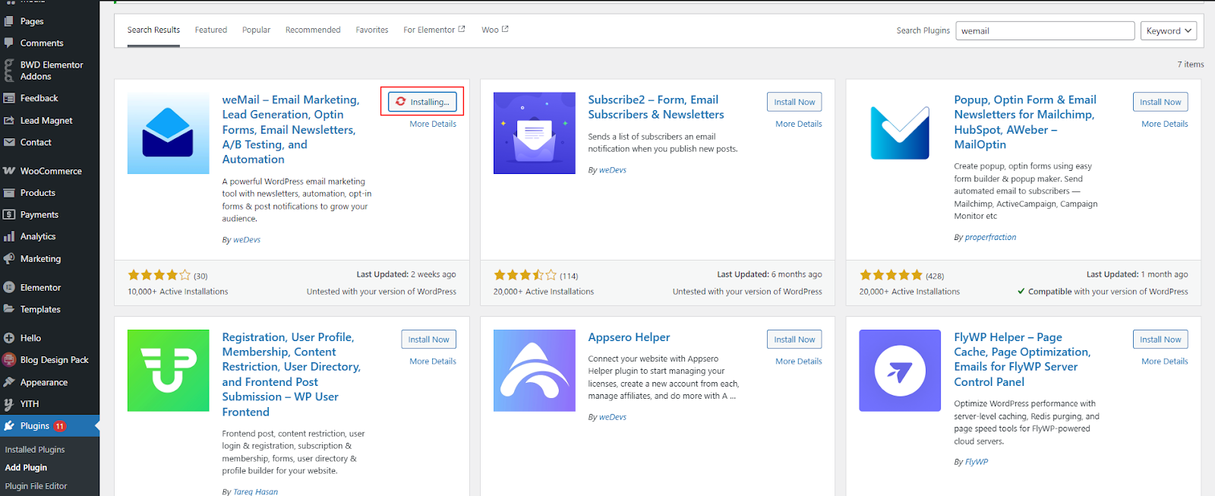Click the weMail star rating
This screenshot has width=1215, height=496.
[x=159, y=275]
